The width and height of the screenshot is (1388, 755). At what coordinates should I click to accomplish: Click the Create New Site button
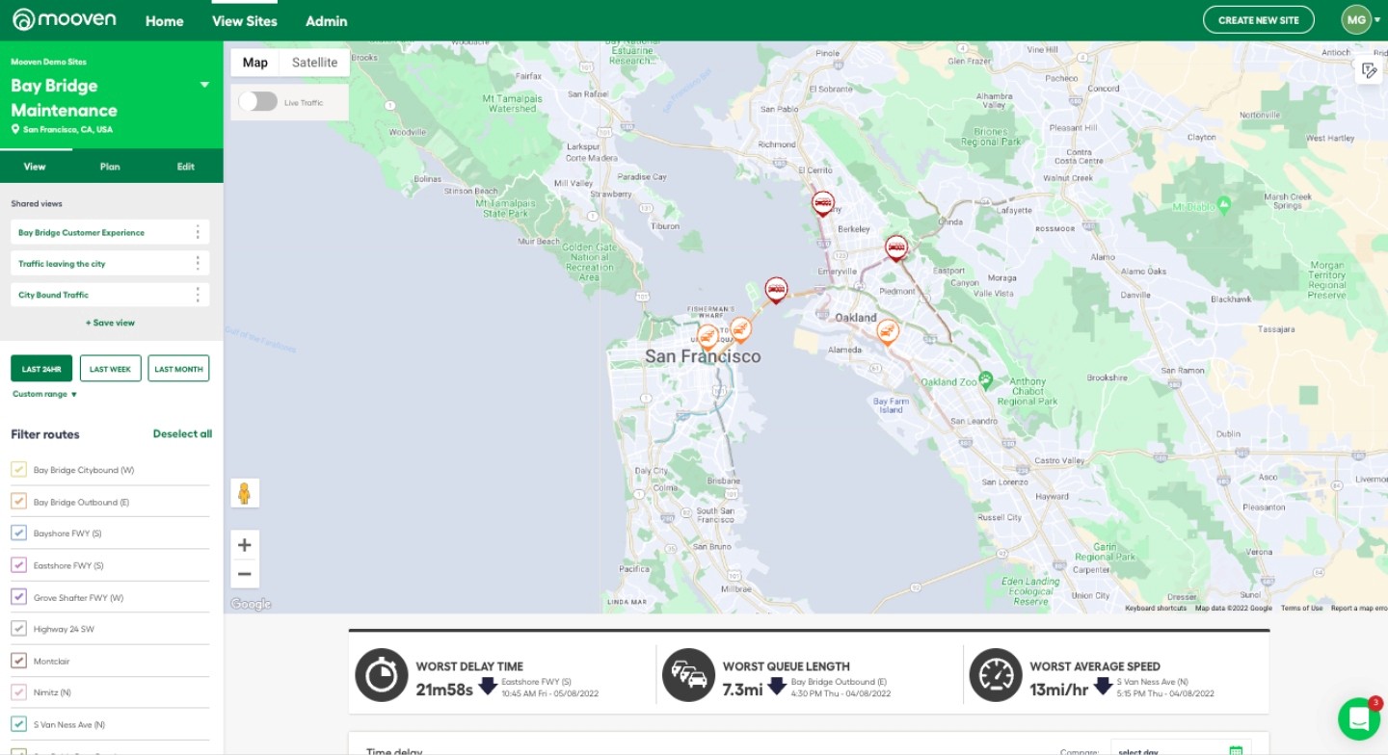(1258, 20)
